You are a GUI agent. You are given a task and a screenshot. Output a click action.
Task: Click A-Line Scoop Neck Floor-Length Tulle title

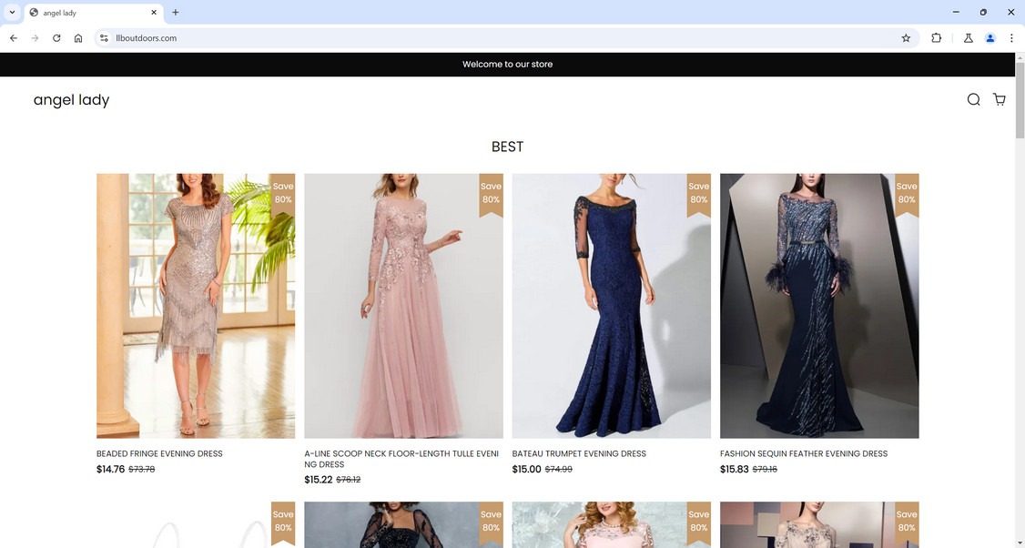(x=401, y=459)
